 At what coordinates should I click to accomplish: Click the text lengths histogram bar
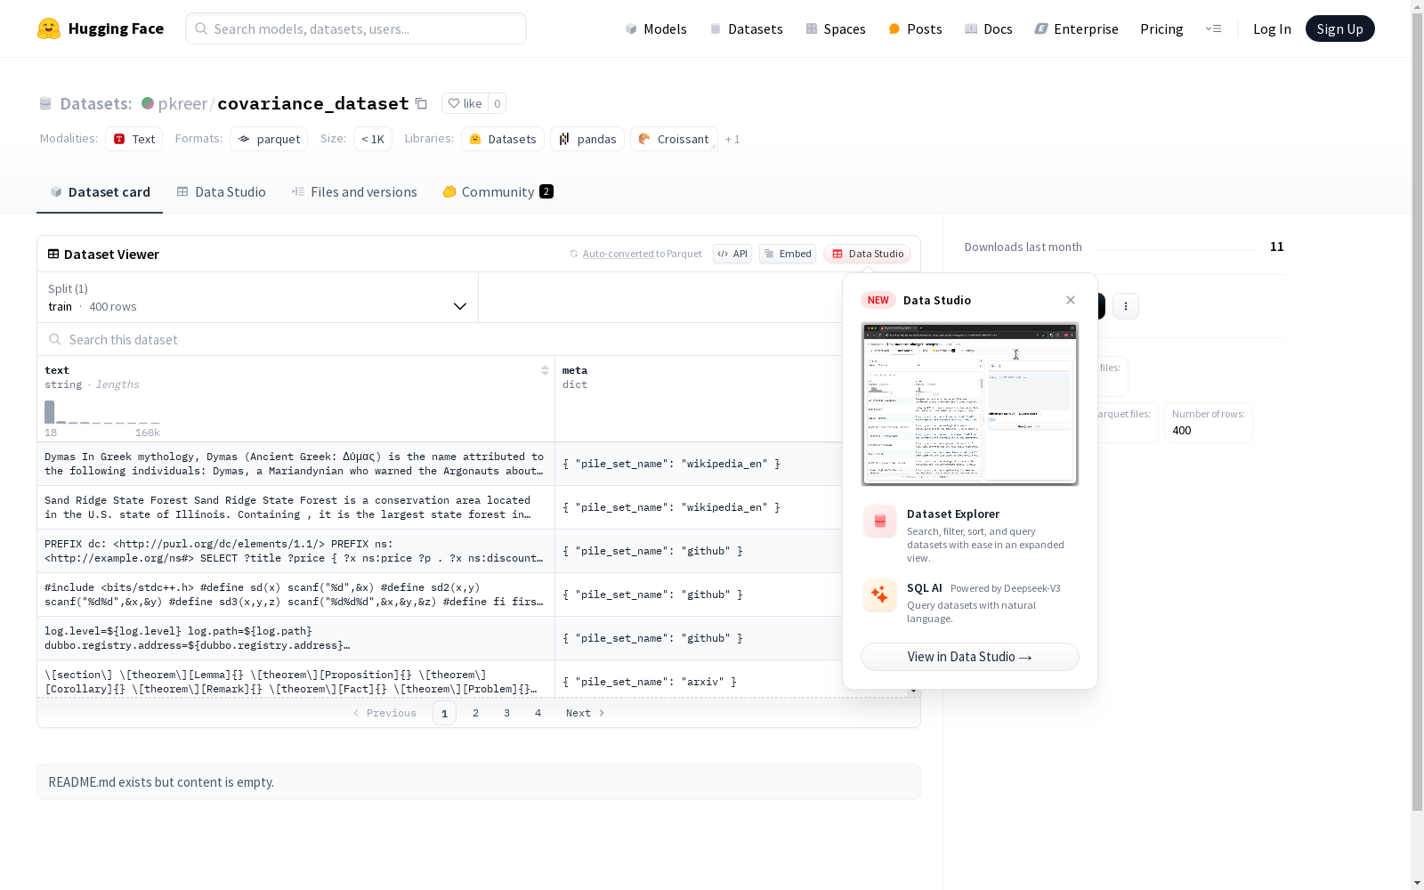(x=50, y=412)
